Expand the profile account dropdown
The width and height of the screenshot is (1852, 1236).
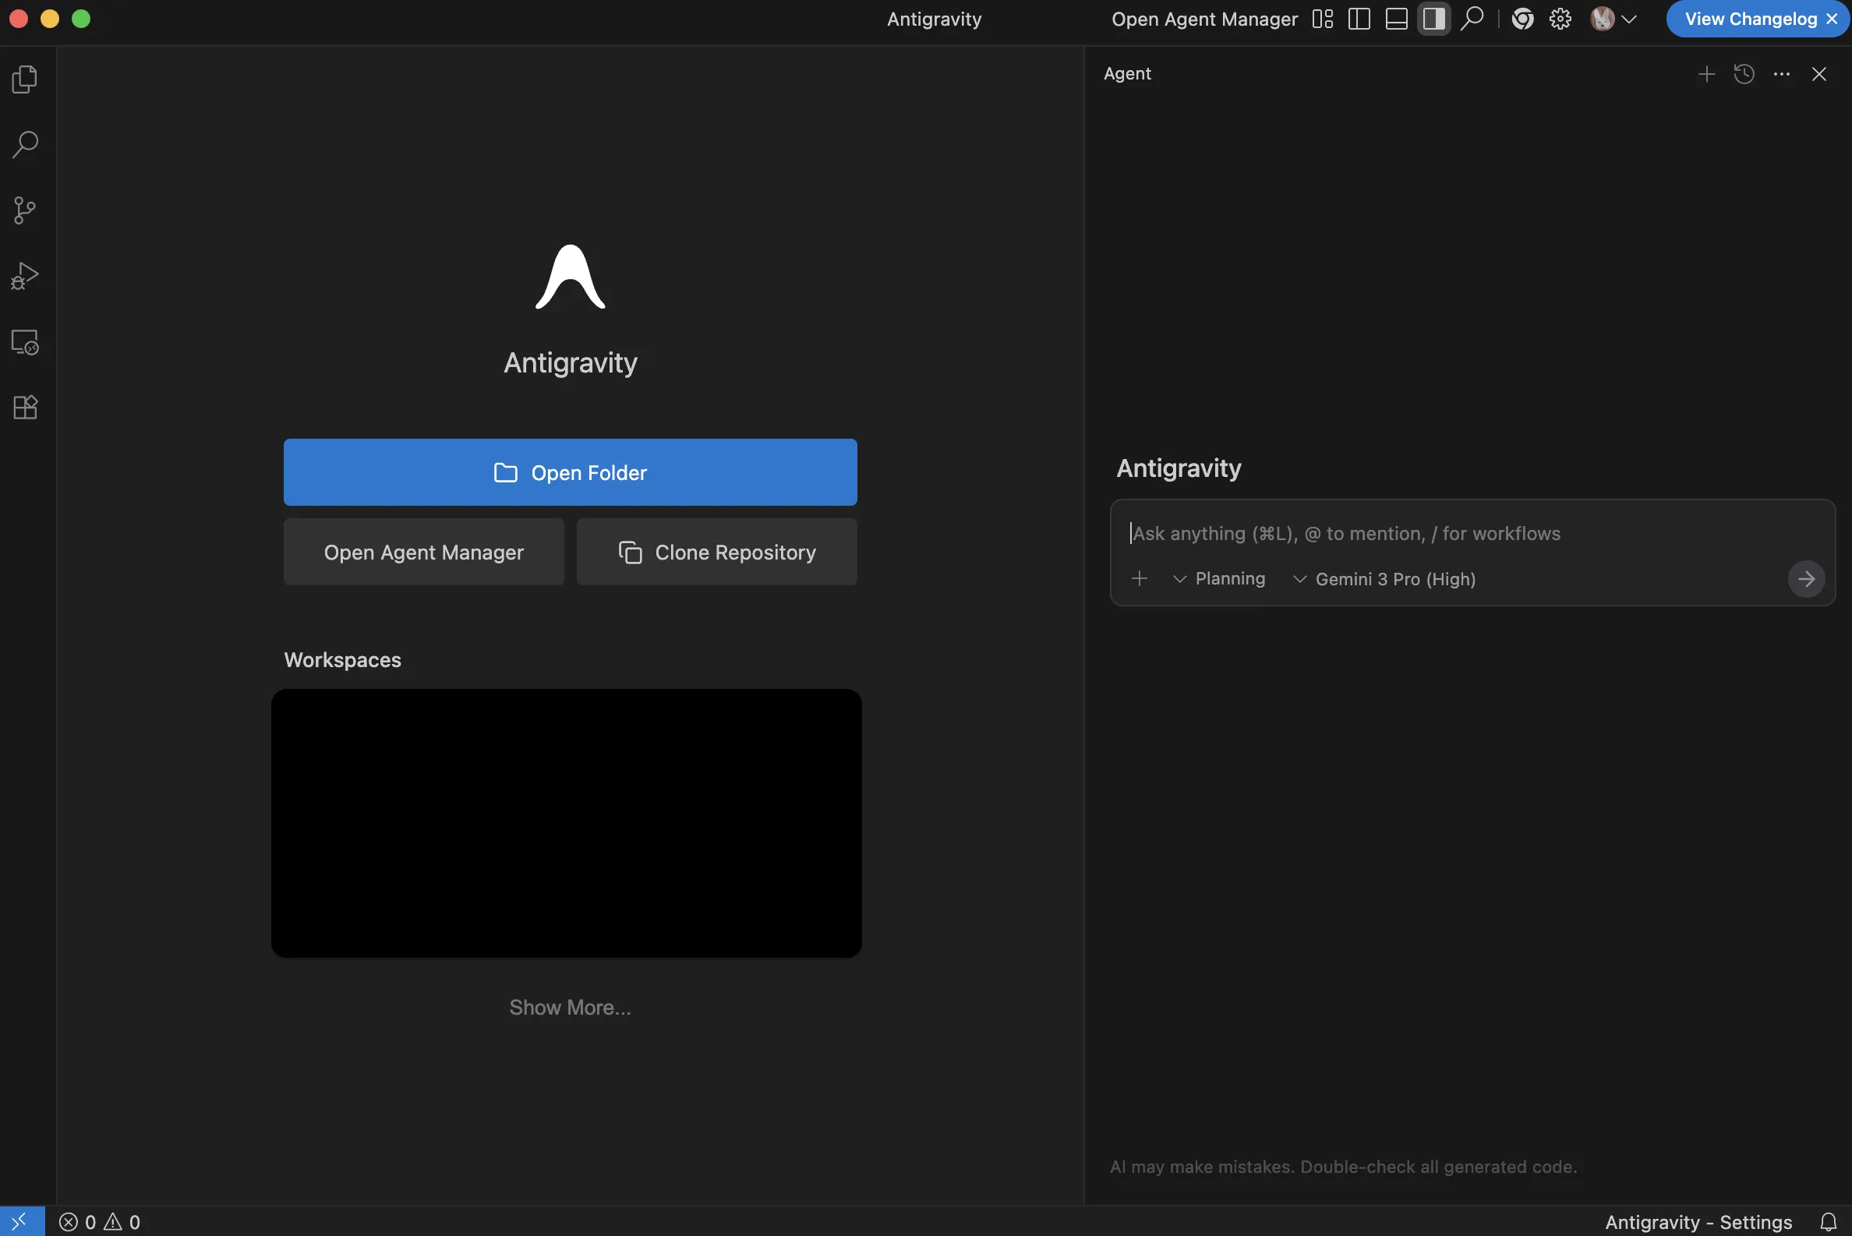click(1630, 18)
